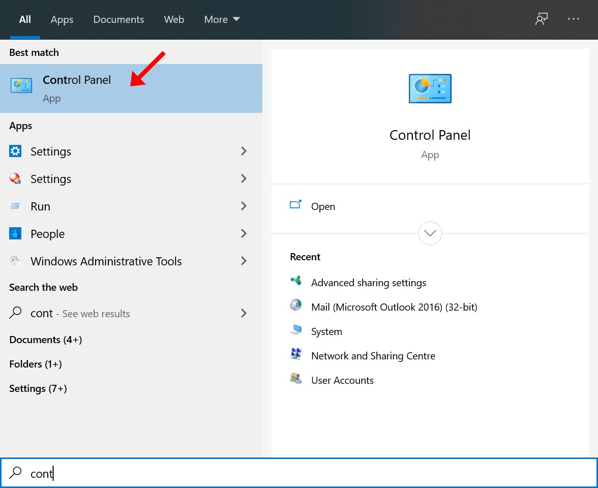The width and height of the screenshot is (598, 488).
Task: Expand the People result chevron
Action: (x=244, y=233)
